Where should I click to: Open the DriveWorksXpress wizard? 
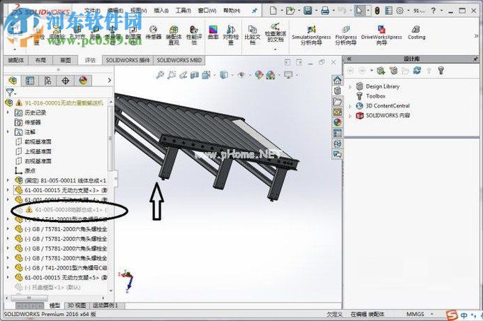381,35
